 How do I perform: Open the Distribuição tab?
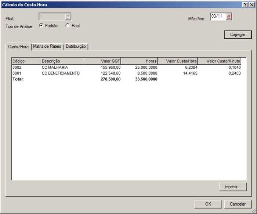click(x=76, y=47)
